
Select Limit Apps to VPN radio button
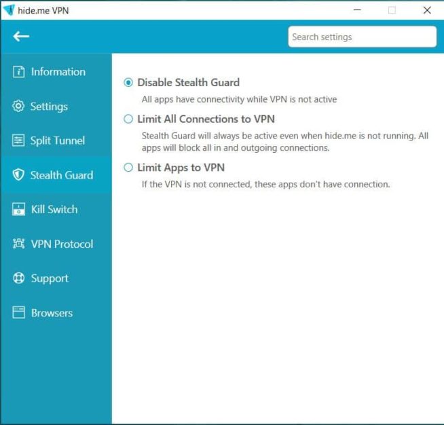[x=128, y=167]
